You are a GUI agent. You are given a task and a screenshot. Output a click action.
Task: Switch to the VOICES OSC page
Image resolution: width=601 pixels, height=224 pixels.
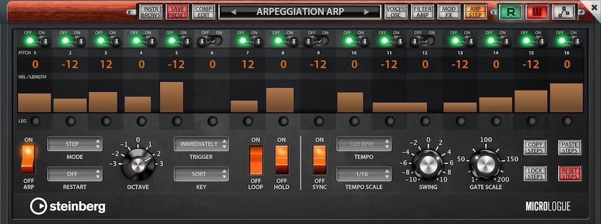pos(396,12)
